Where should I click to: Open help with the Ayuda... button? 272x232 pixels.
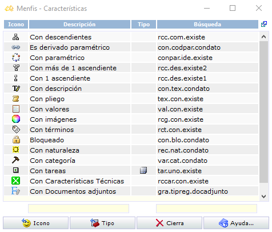pyautogui.click(x=236, y=223)
